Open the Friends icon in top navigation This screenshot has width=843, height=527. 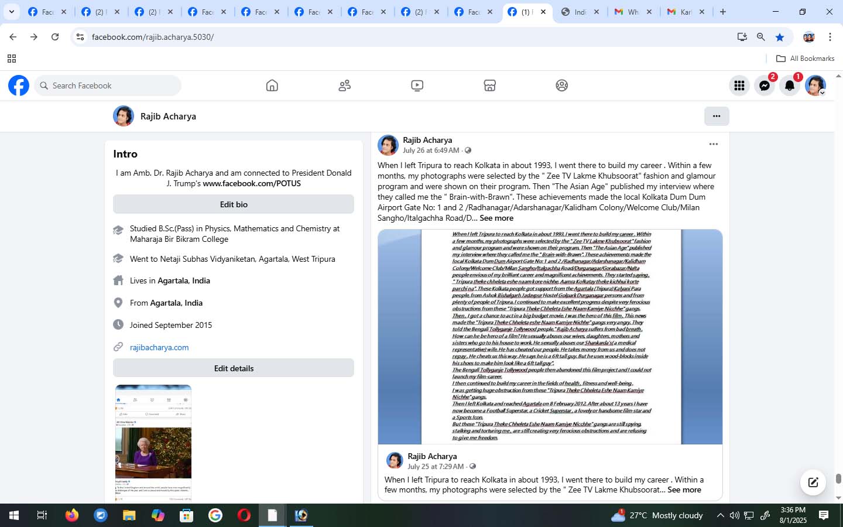344,85
